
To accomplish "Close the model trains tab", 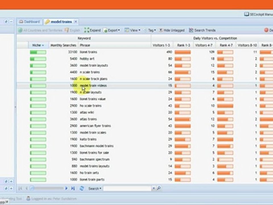I will 76,22.
